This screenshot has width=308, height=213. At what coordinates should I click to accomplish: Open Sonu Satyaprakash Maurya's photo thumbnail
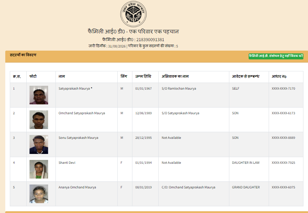(x=39, y=144)
